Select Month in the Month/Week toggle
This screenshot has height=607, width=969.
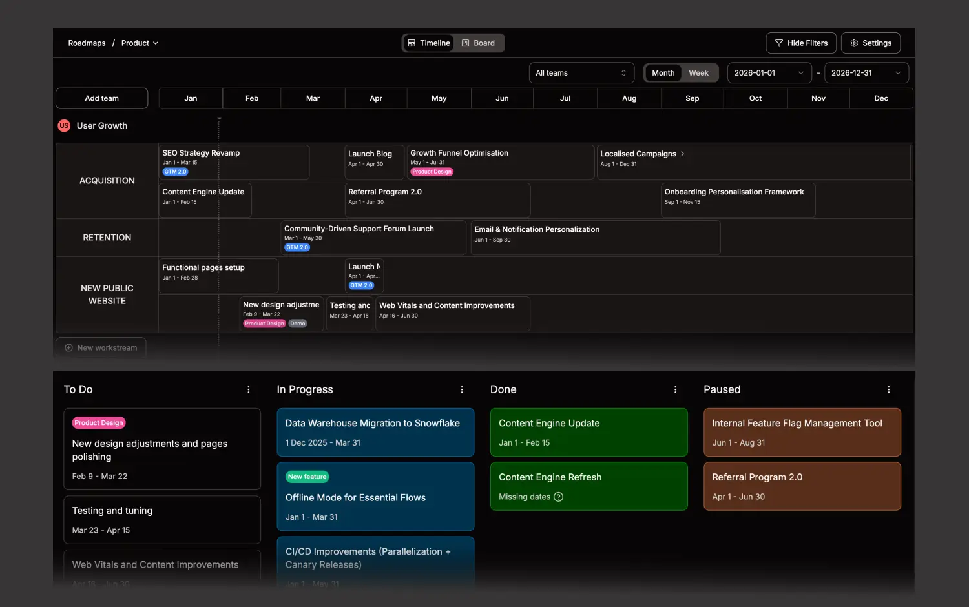tap(663, 72)
